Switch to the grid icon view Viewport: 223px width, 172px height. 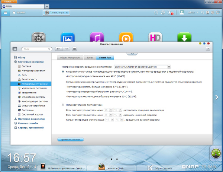click(75, 49)
